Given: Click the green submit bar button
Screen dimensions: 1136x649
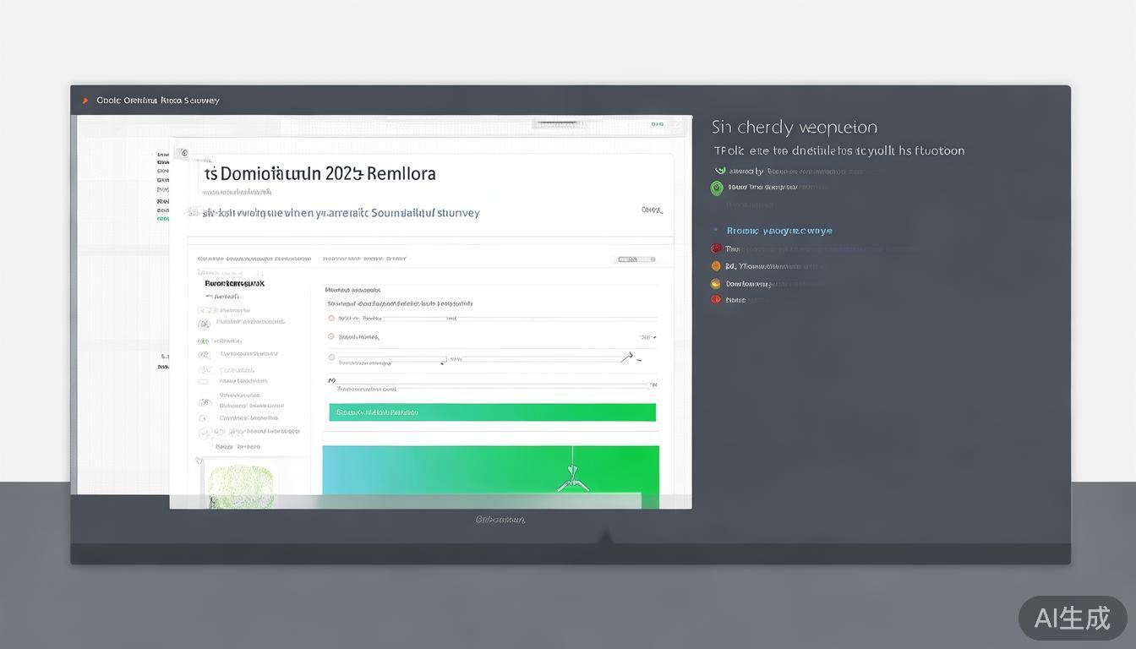Looking at the screenshot, I should point(492,412).
